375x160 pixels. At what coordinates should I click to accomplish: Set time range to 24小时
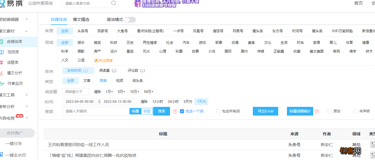coord(173,102)
